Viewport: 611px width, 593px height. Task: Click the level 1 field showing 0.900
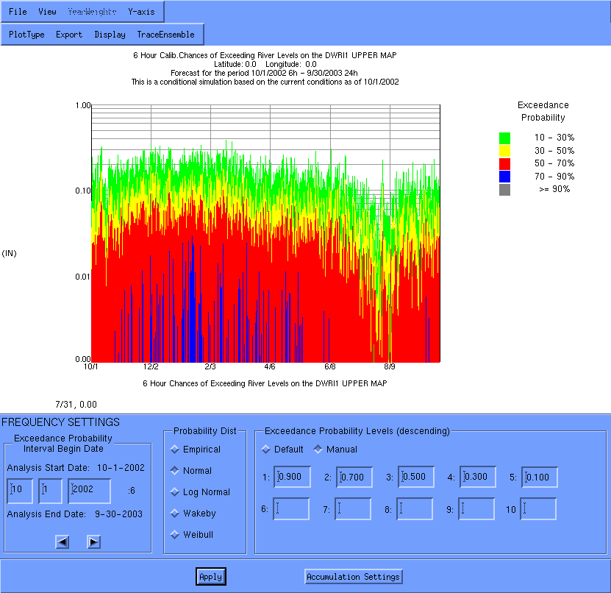pos(292,477)
